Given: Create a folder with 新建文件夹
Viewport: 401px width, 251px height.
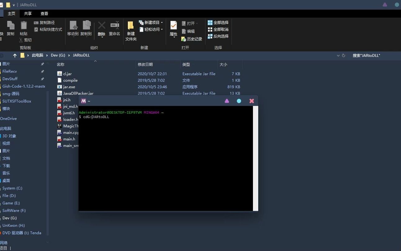Looking at the screenshot, I should pyautogui.click(x=131, y=31).
